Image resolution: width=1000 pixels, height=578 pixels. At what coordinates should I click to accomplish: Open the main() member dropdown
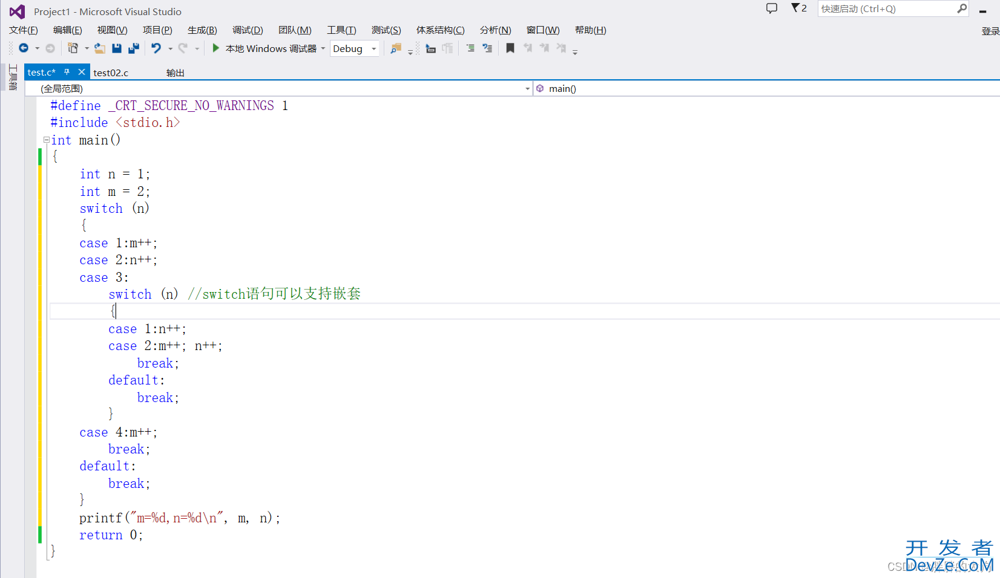coord(766,88)
